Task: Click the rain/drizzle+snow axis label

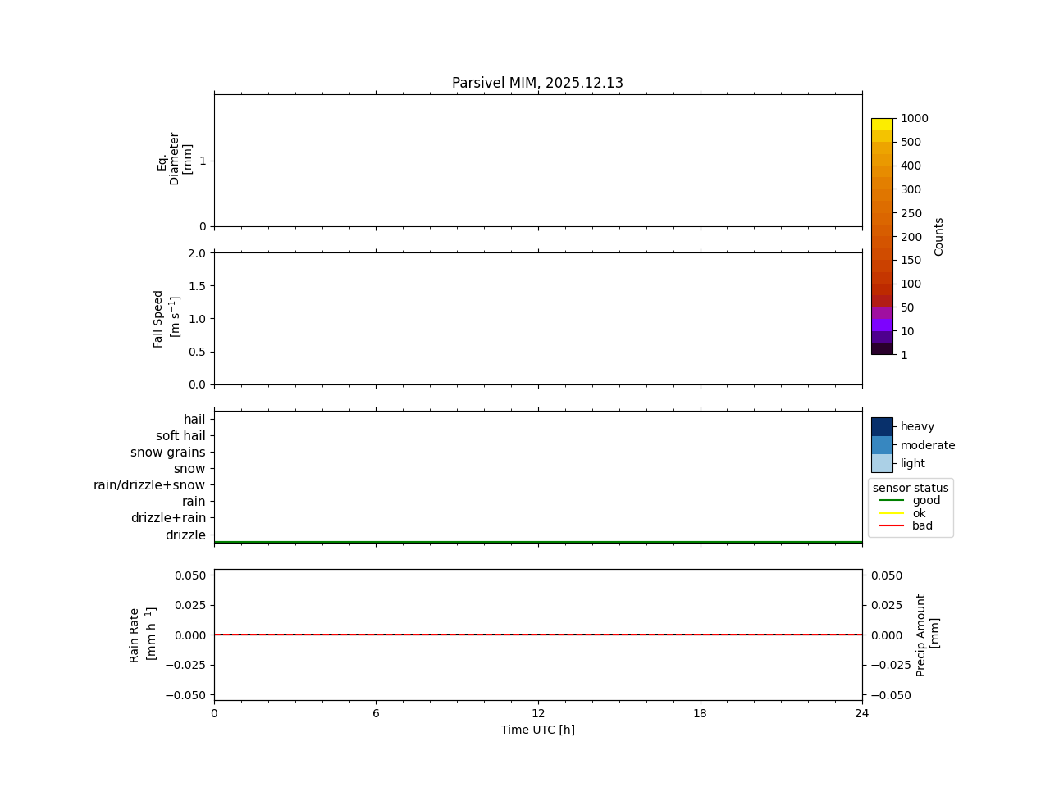Action: 149,485
